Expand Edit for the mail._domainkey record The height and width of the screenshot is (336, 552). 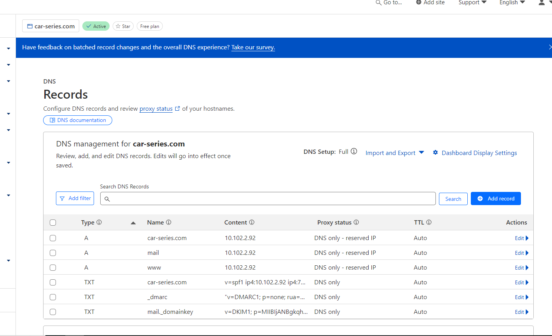pos(522,312)
